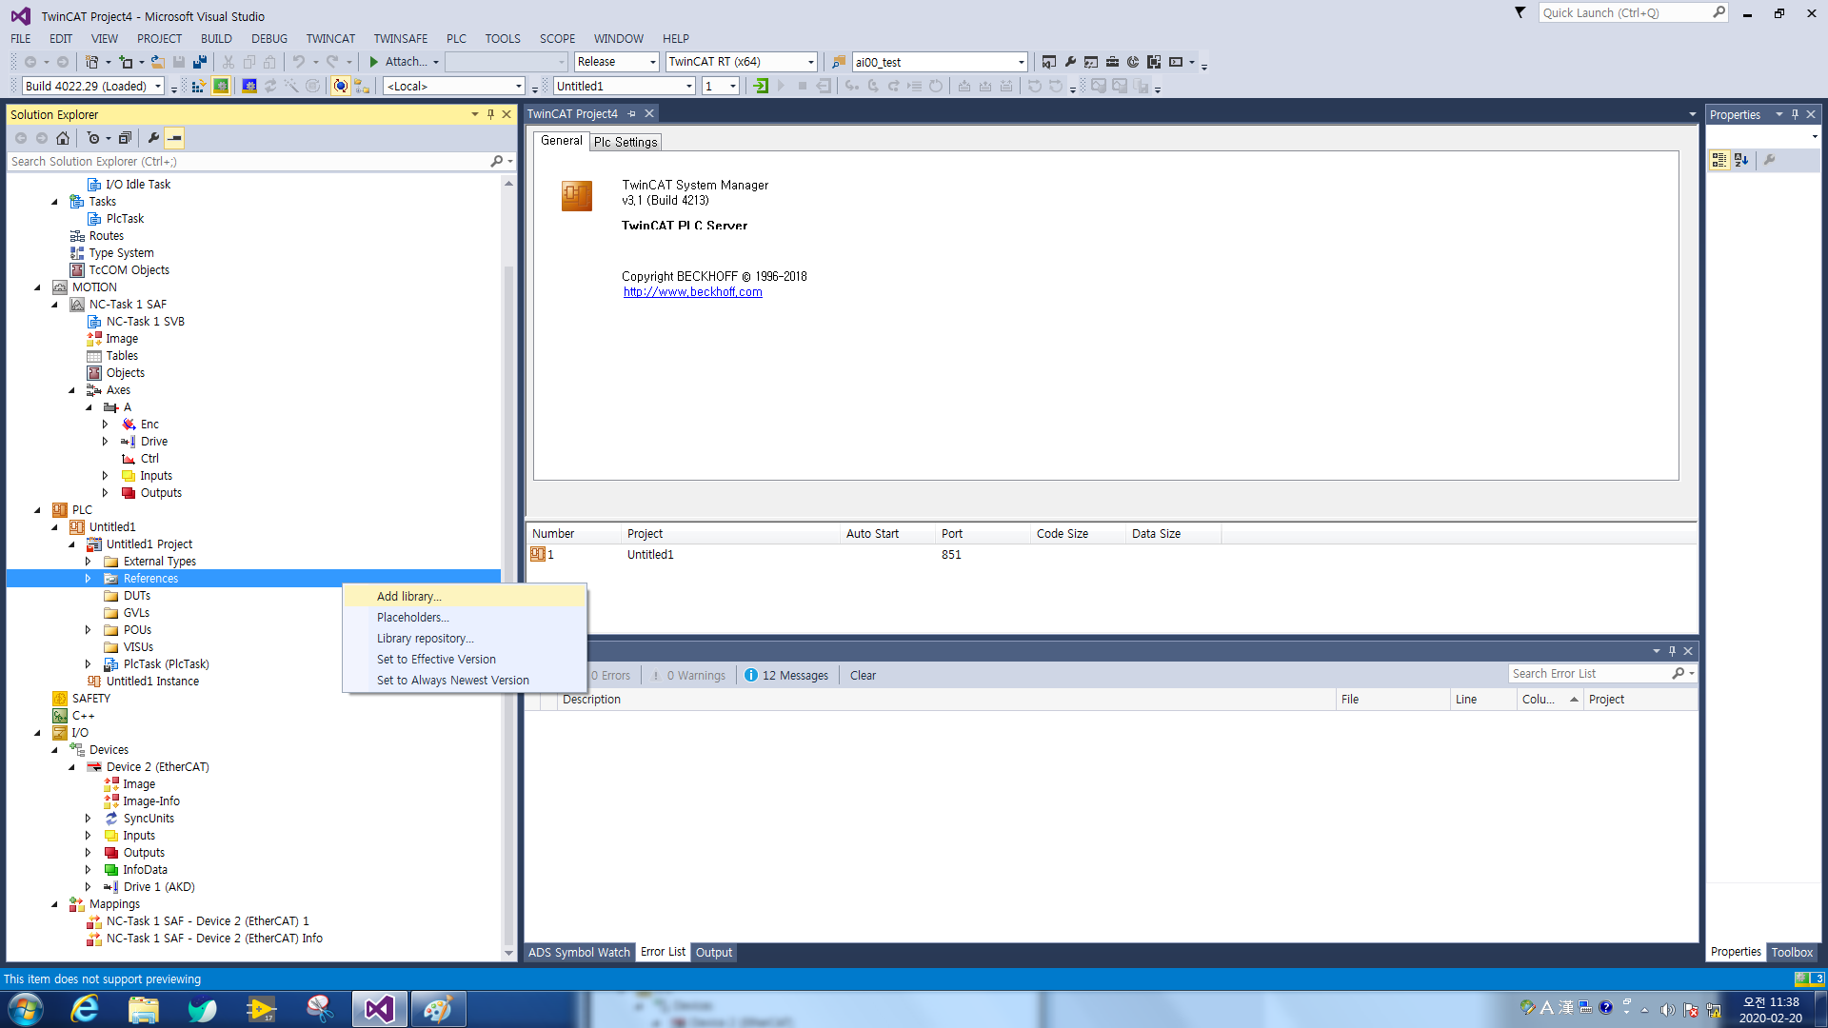
Task: Choose Library repository... from context menu
Action: tap(465, 639)
